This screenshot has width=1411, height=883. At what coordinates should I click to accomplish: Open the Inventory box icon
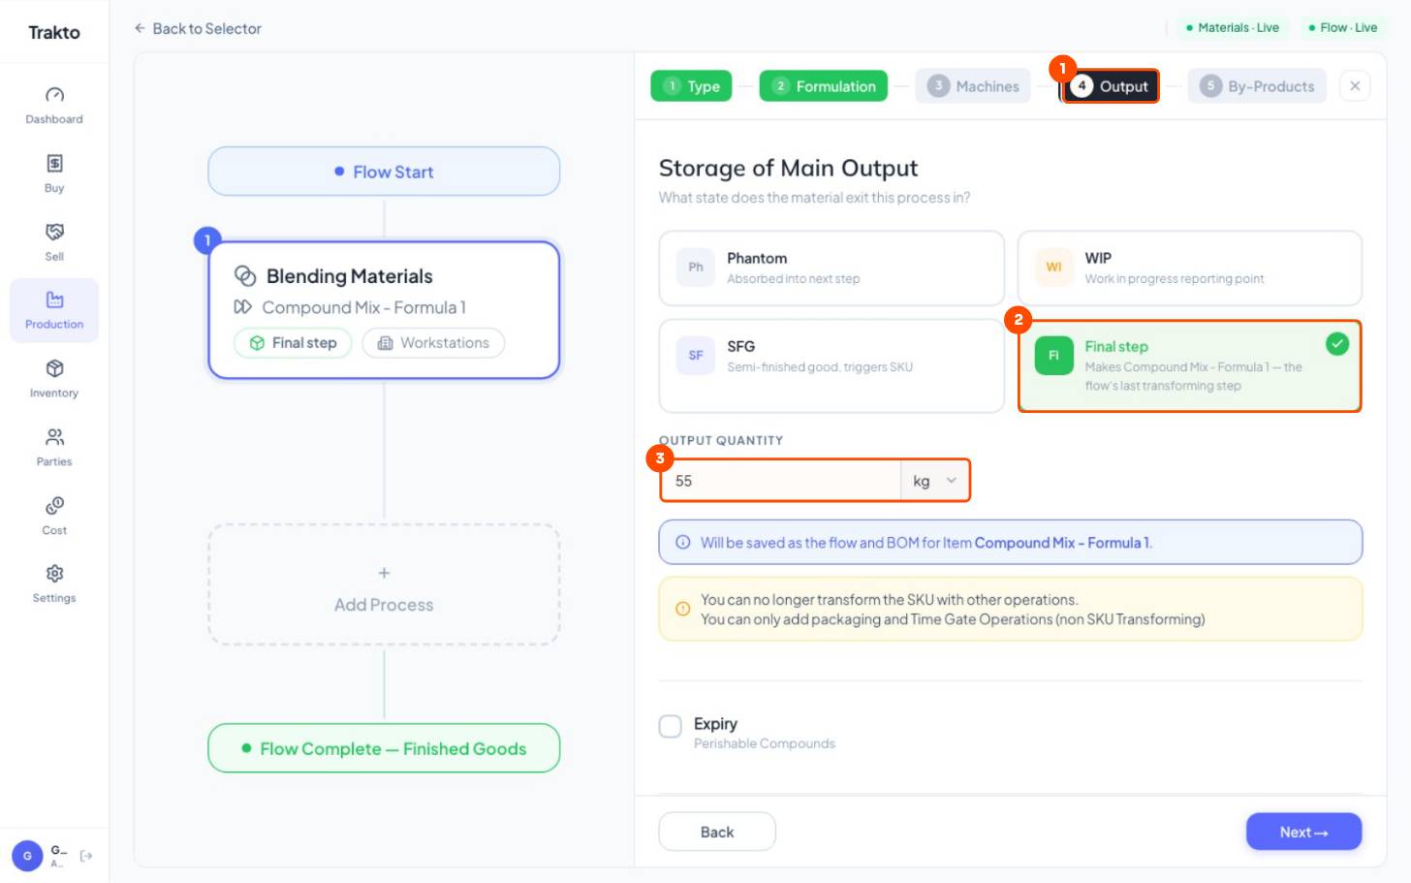54,368
